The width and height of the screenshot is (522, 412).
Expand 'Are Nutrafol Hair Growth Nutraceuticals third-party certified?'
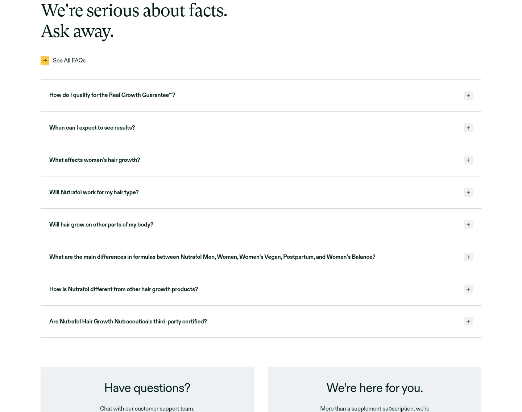pyautogui.click(x=261, y=322)
